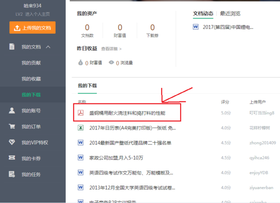
Task: Open 2017(第四届)中国锂电 document link
Action: point(228,27)
